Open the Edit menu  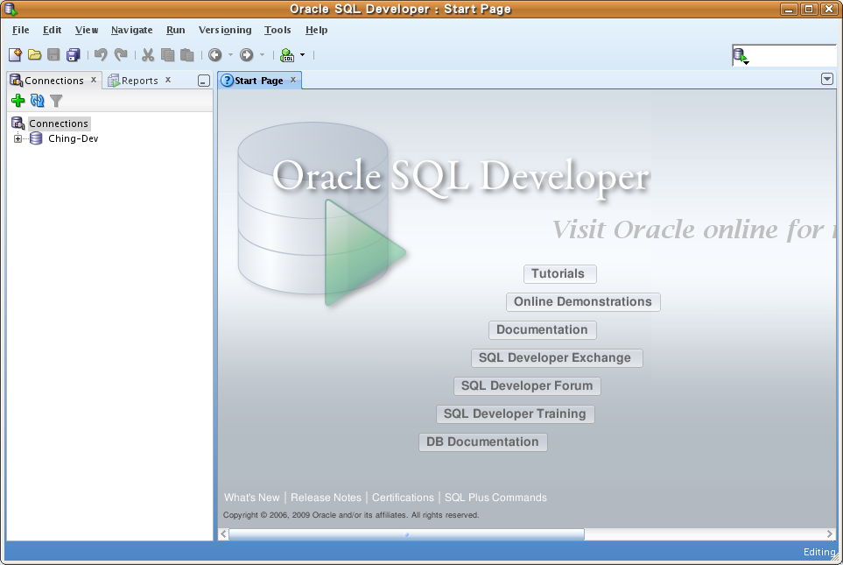point(53,30)
